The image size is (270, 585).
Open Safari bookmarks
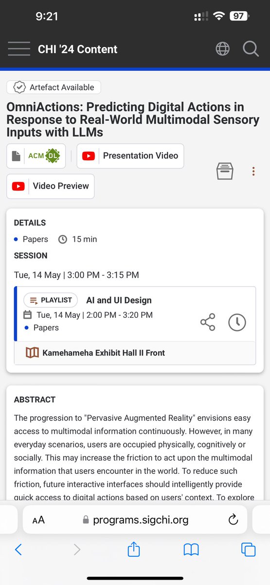[x=191, y=550]
